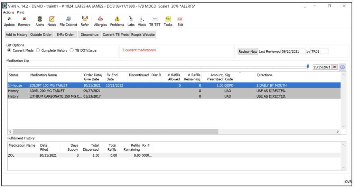Open the calendar icon beside 11/15/2021
This screenshot has height=189, width=354.
[335, 67]
